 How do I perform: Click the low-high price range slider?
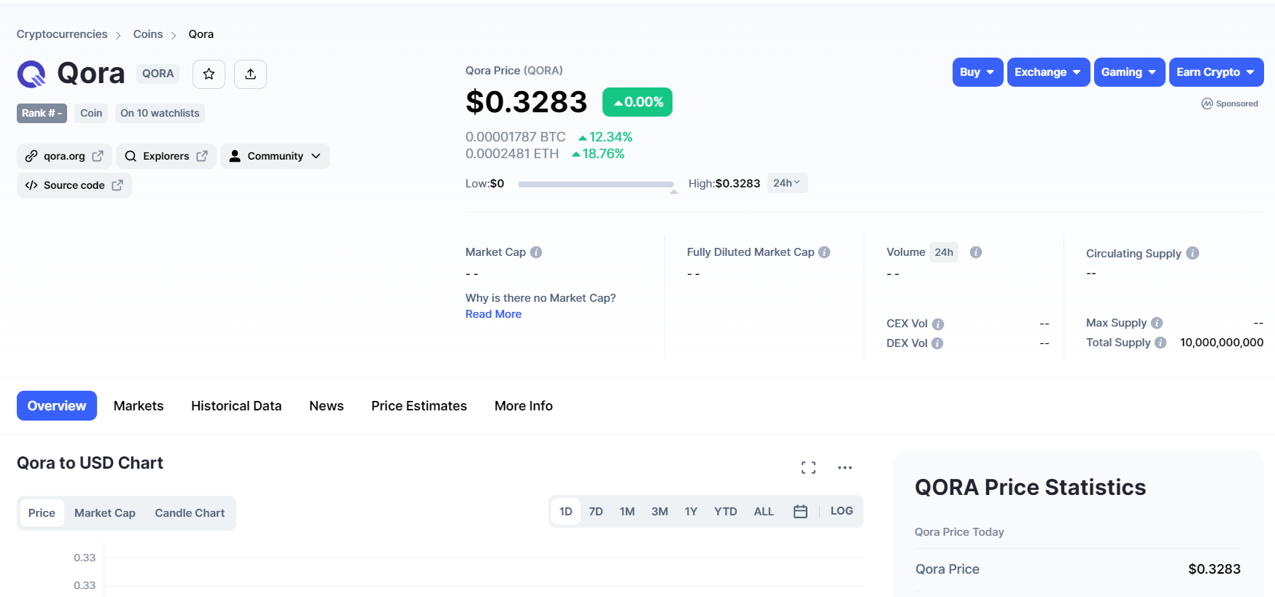click(595, 184)
